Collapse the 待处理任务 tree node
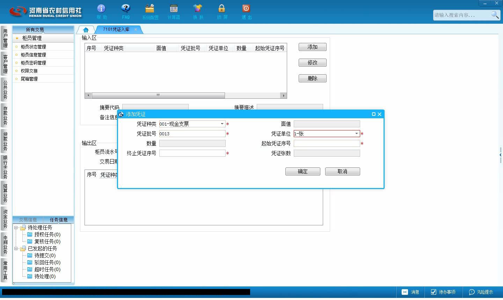Viewport: 503px width, 300px height. pyautogui.click(x=16, y=227)
